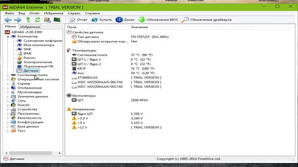This screenshot has width=298, height=167.
Task: Open the Сервис menu
Action: pos(74,13)
